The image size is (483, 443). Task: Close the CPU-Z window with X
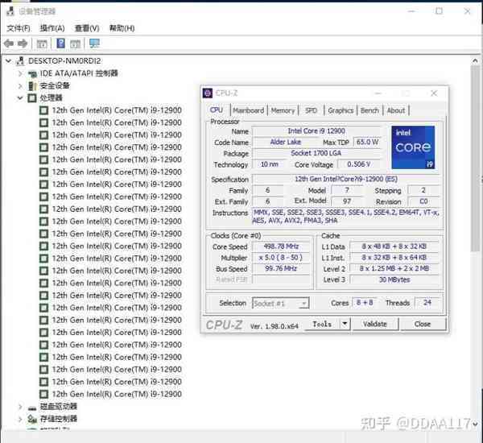434,93
